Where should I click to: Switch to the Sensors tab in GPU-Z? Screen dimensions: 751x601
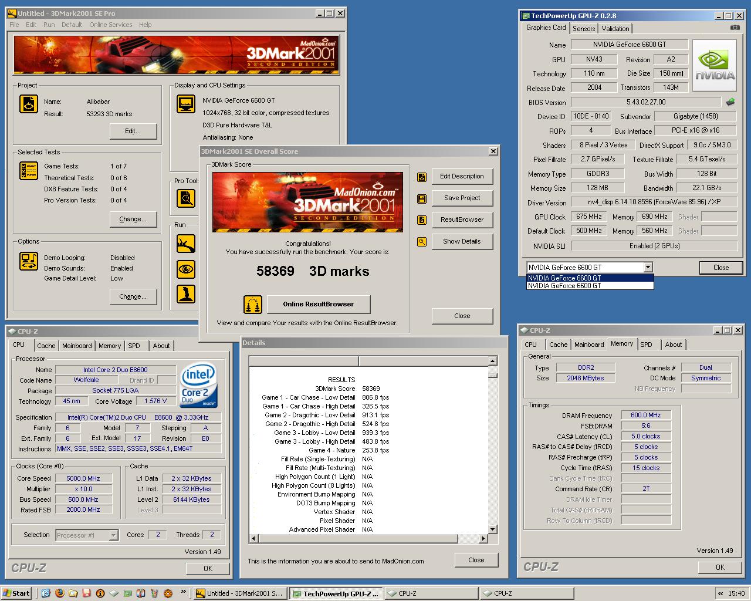(x=584, y=29)
